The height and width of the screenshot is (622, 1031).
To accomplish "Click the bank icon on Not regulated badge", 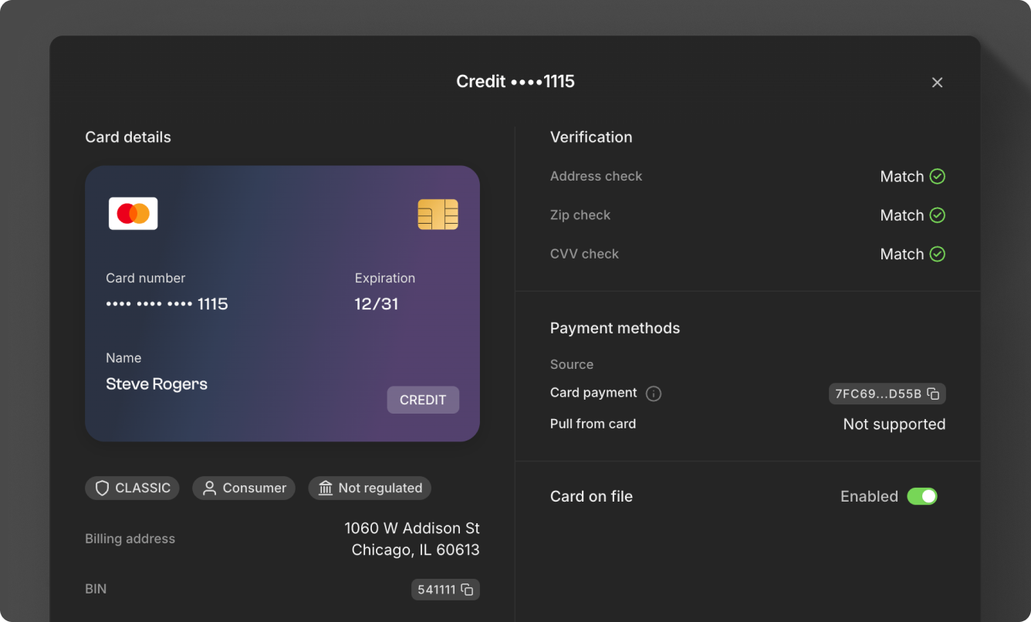I will pos(326,488).
